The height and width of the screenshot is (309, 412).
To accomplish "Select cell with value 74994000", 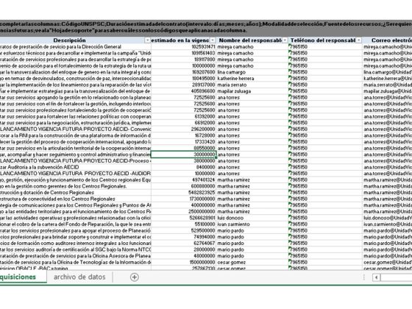I will coord(183,237).
